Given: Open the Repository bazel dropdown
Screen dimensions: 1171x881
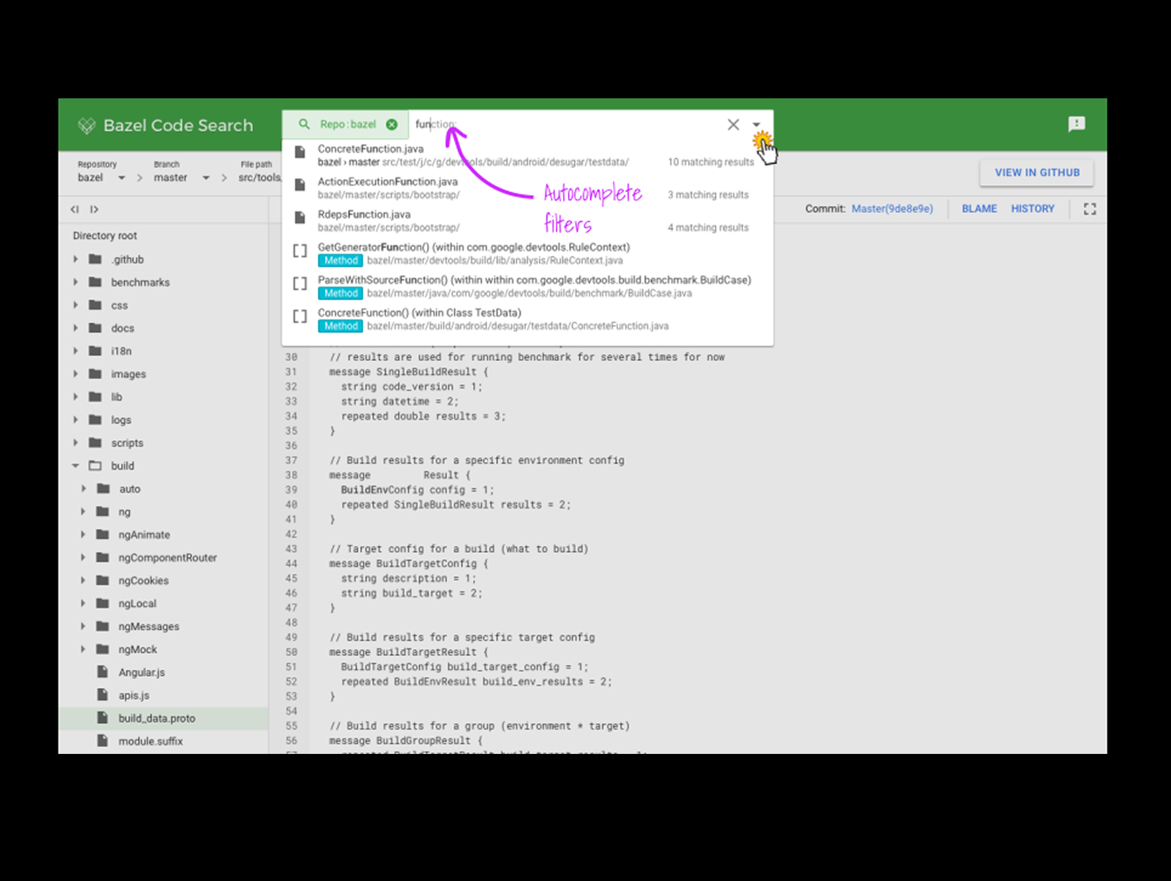Looking at the screenshot, I should coord(101,178).
